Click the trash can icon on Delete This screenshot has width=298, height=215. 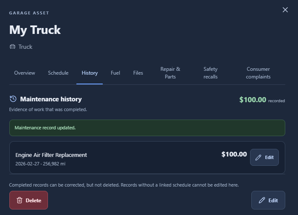pyautogui.click(x=20, y=200)
